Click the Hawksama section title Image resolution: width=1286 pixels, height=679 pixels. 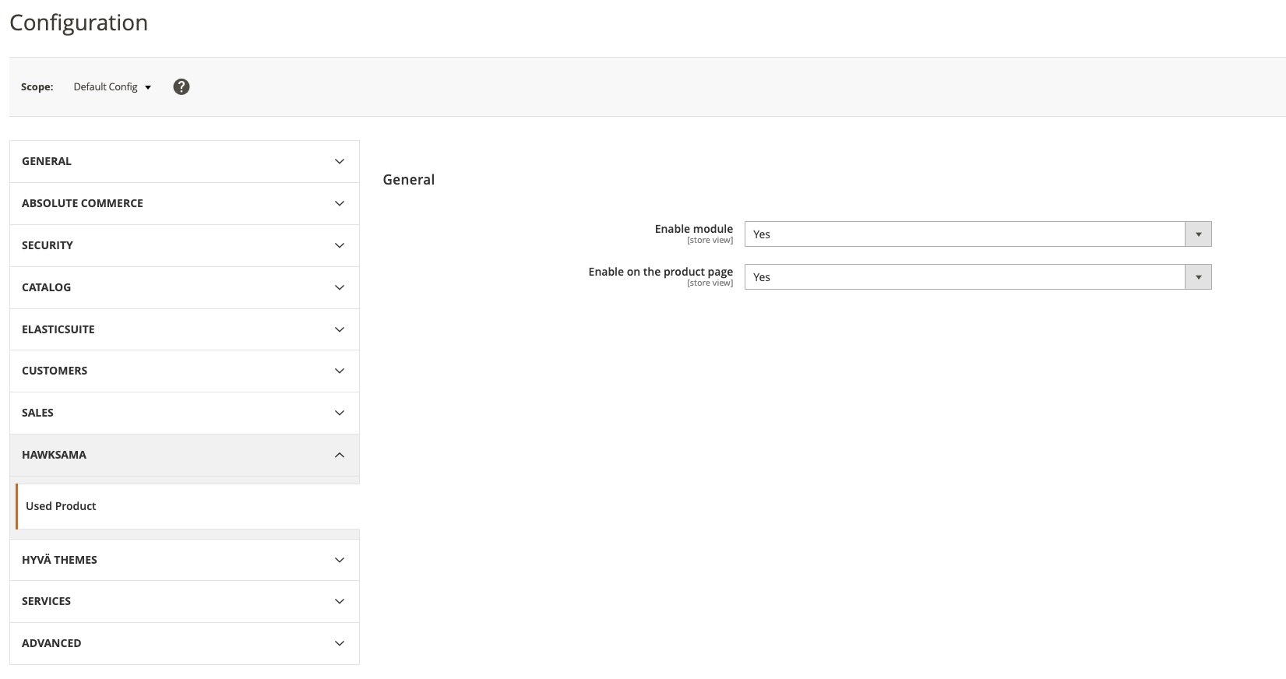(x=54, y=455)
